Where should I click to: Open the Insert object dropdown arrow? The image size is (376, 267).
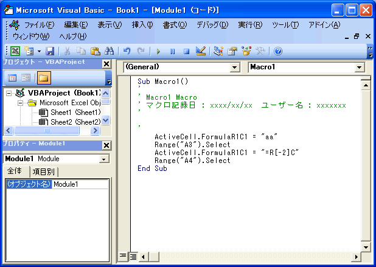[x=39, y=51]
